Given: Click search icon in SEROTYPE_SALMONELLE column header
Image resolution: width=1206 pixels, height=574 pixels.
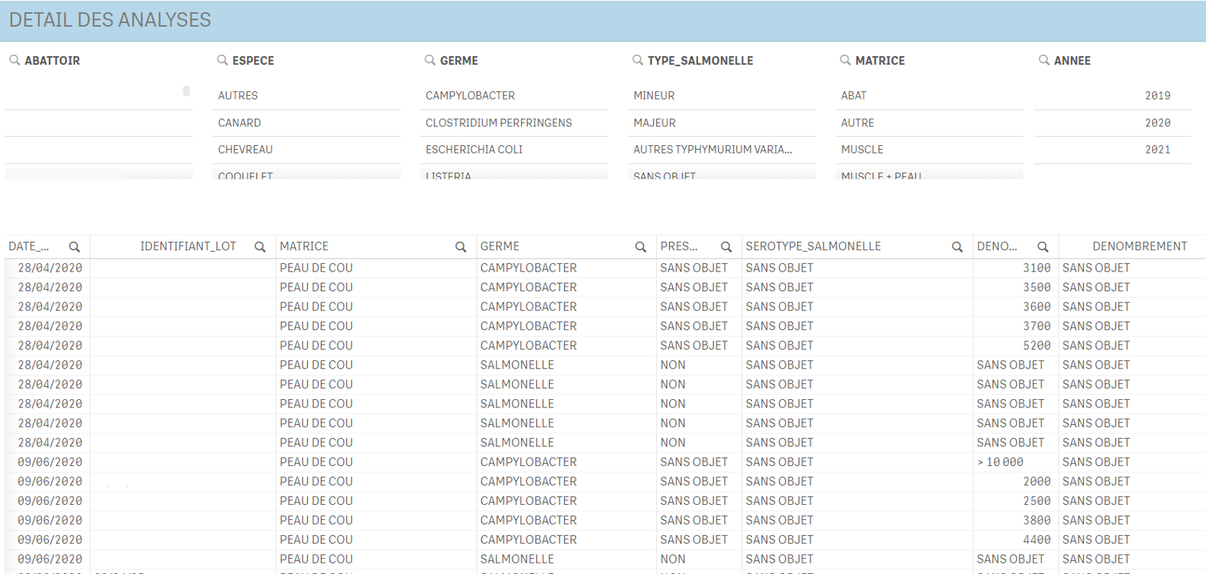Looking at the screenshot, I should [x=957, y=247].
